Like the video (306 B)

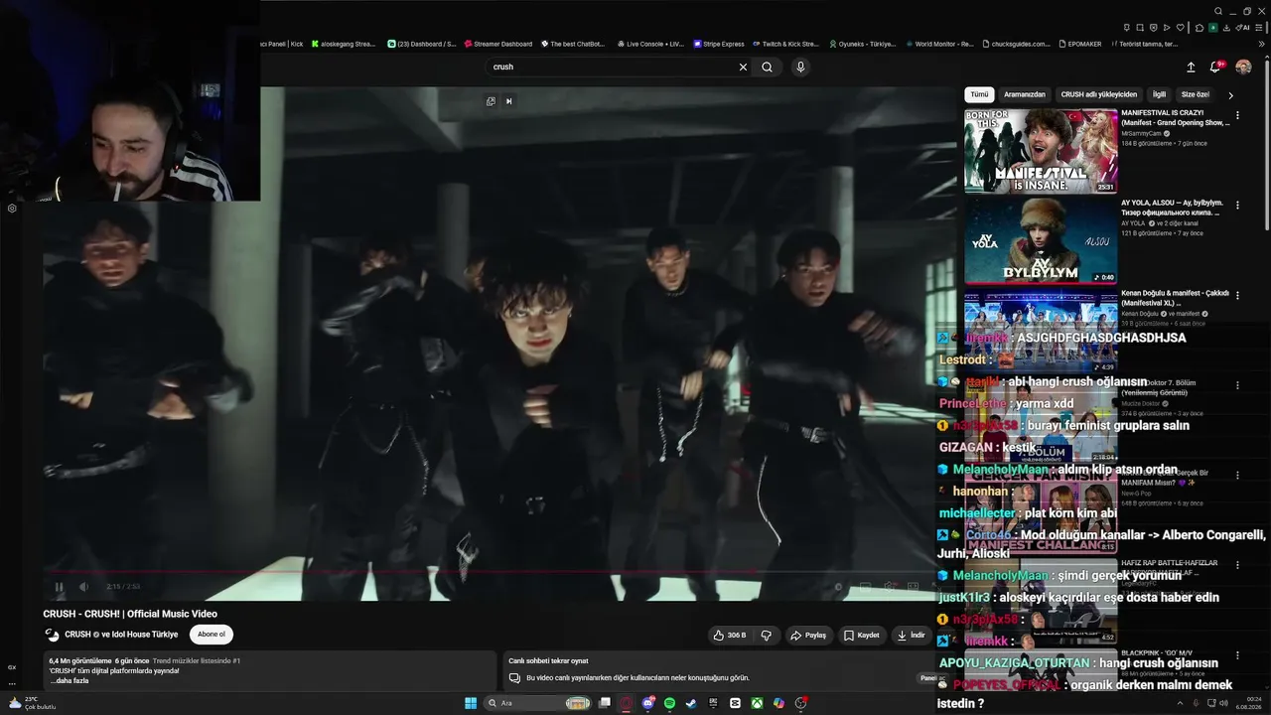[x=729, y=635]
